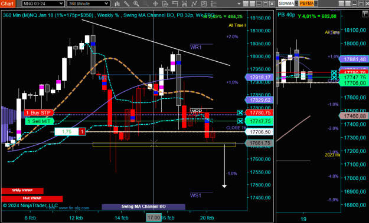Open the bar type selector icon

(117, 4)
